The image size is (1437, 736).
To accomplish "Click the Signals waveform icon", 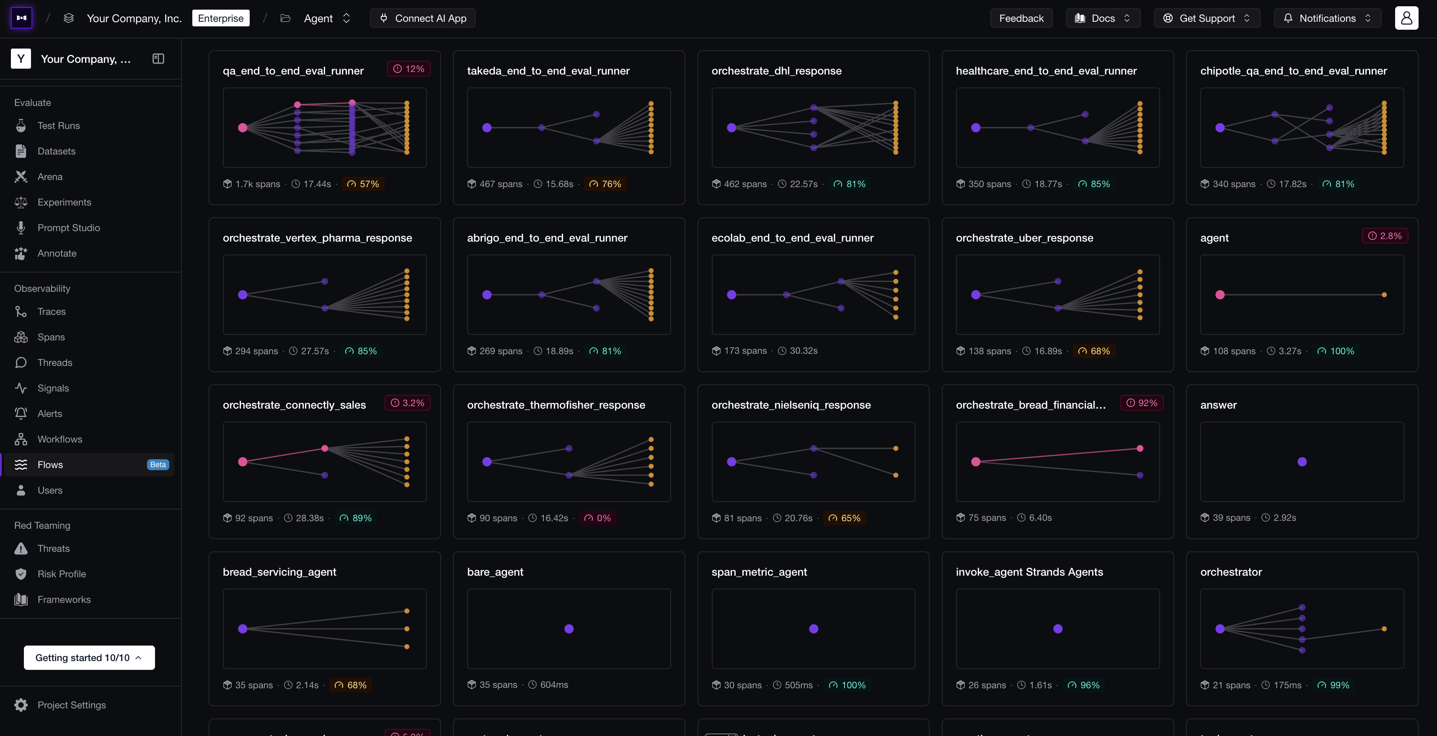I will pos(21,388).
